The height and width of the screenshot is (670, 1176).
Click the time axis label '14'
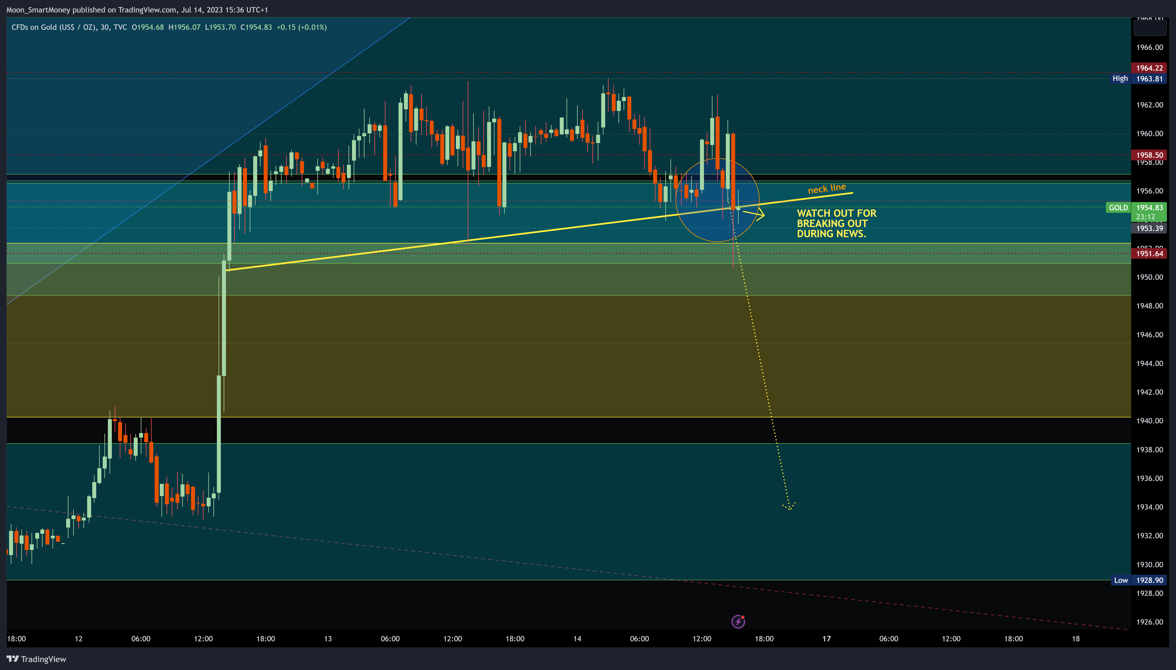577,639
